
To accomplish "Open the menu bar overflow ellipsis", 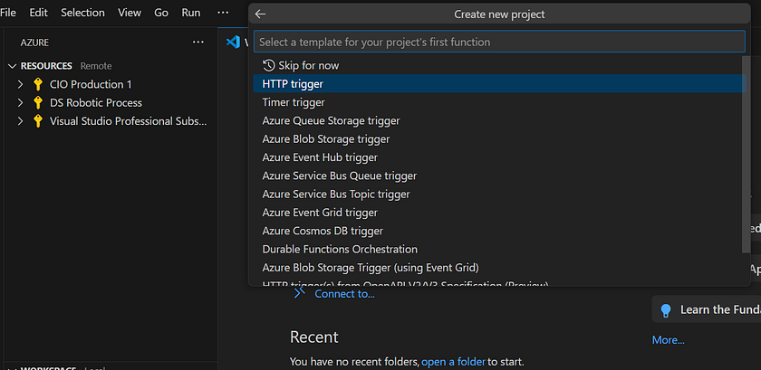I will 223,13.
